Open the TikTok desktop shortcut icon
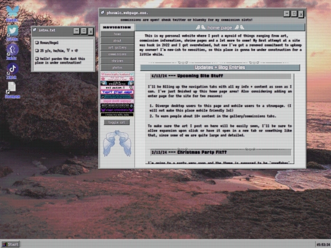This screenshot has width=331, height=248. point(12,69)
